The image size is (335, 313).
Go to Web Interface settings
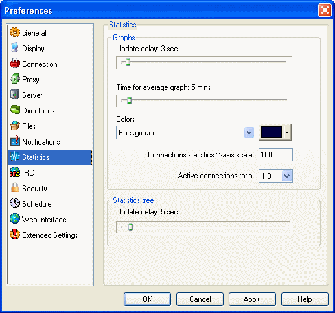click(44, 220)
